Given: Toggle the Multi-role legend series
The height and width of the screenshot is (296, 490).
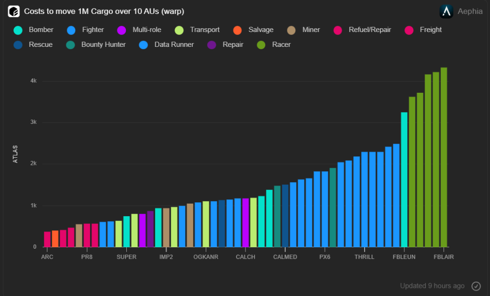Looking at the screenshot, I should click(x=139, y=30).
